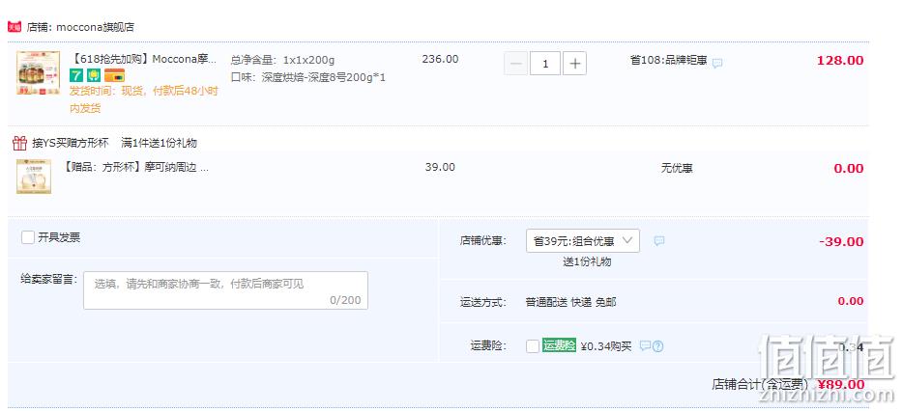Viewport: 903px width, 411px height.
Task: Click the store total ¥89.00
Action: pyautogui.click(x=841, y=385)
